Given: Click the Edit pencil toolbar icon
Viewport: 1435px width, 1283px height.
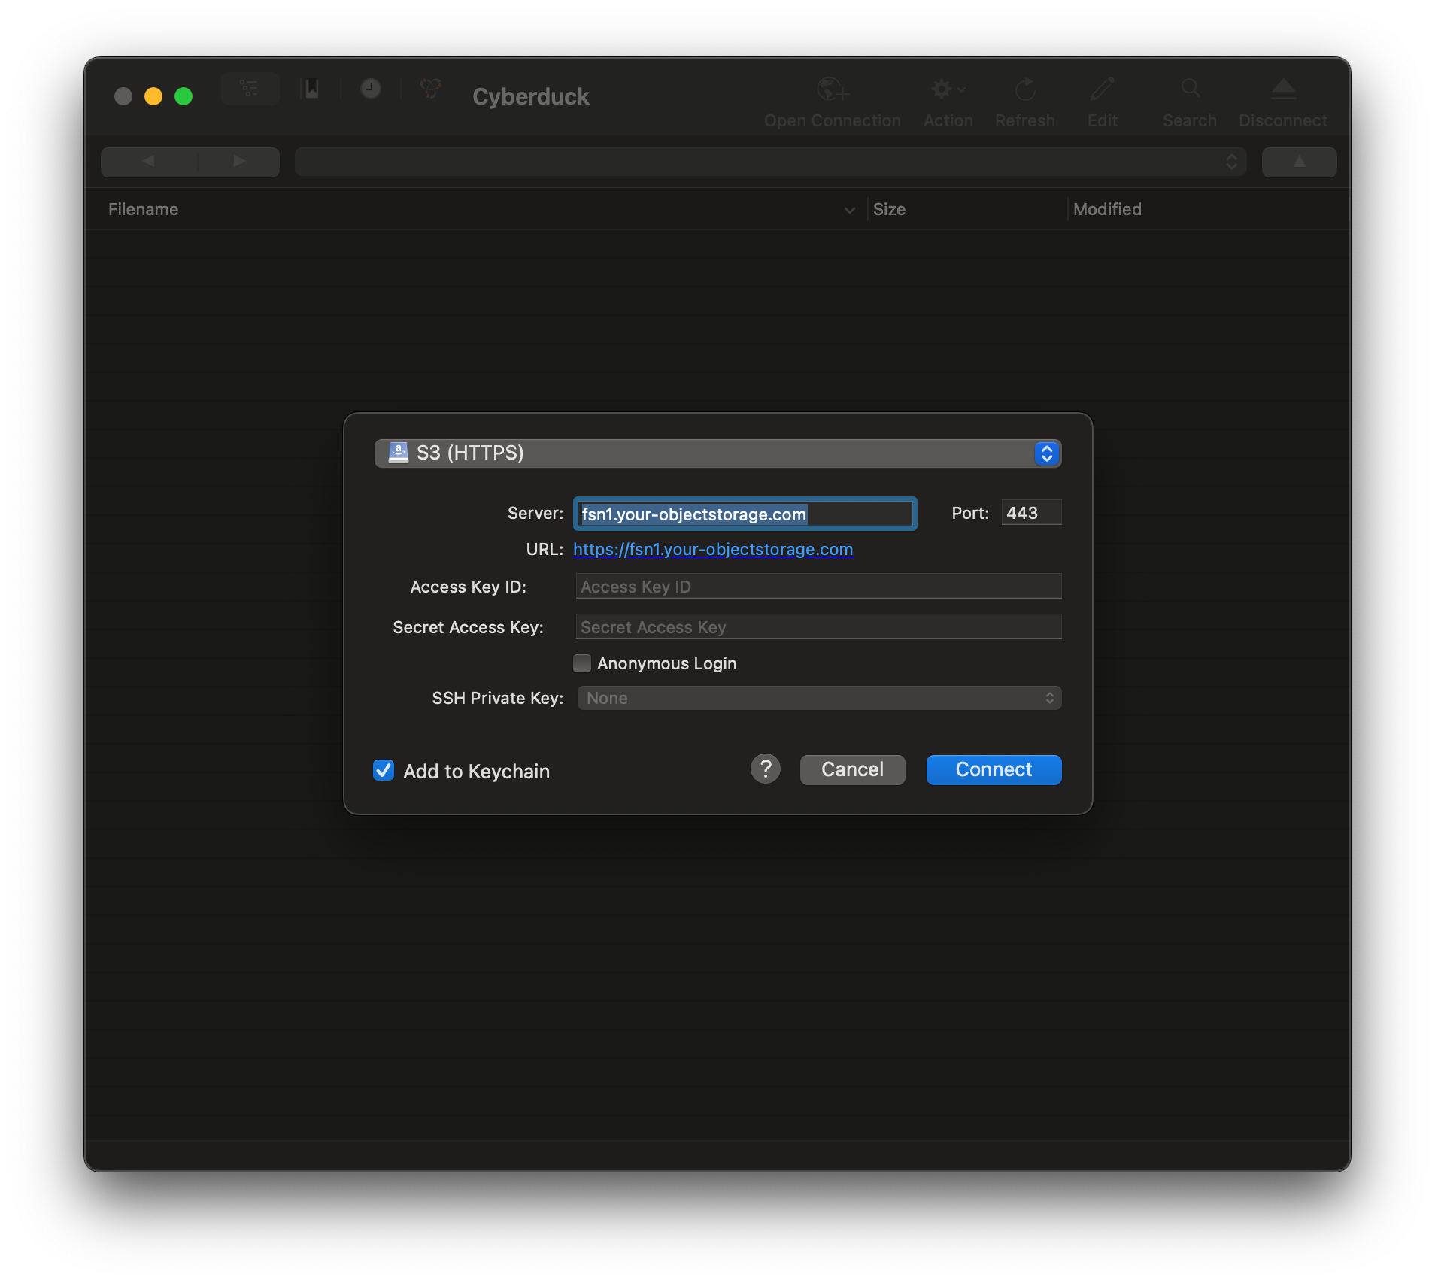Looking at the screenshot, I should click(1102, 90).
